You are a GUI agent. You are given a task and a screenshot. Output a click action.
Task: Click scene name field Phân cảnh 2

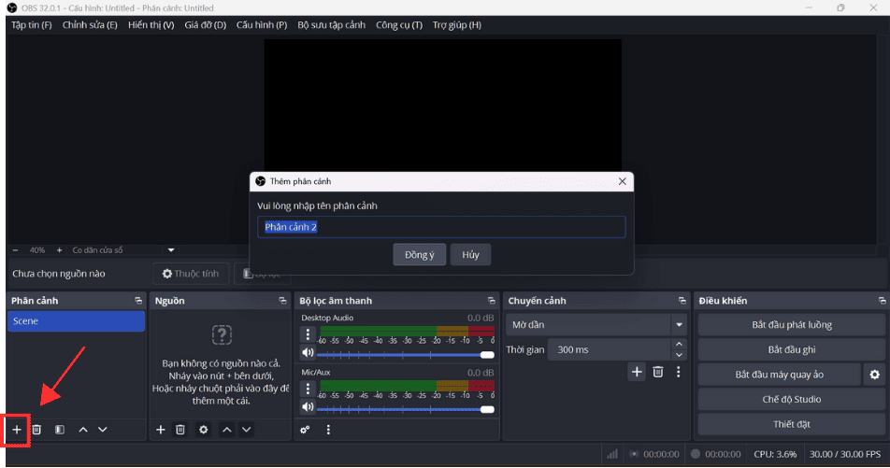point(441,227)
